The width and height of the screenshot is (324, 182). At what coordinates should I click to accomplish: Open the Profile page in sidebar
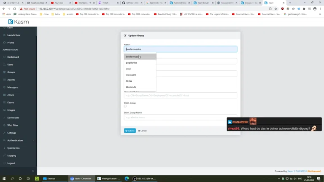11,43
